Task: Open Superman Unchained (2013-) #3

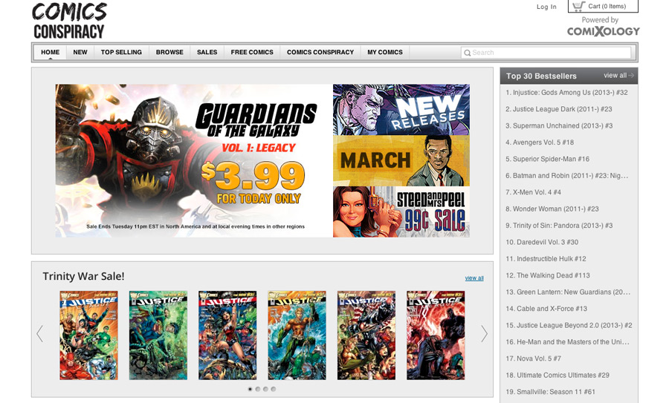Action: click(x=559, y=125)
